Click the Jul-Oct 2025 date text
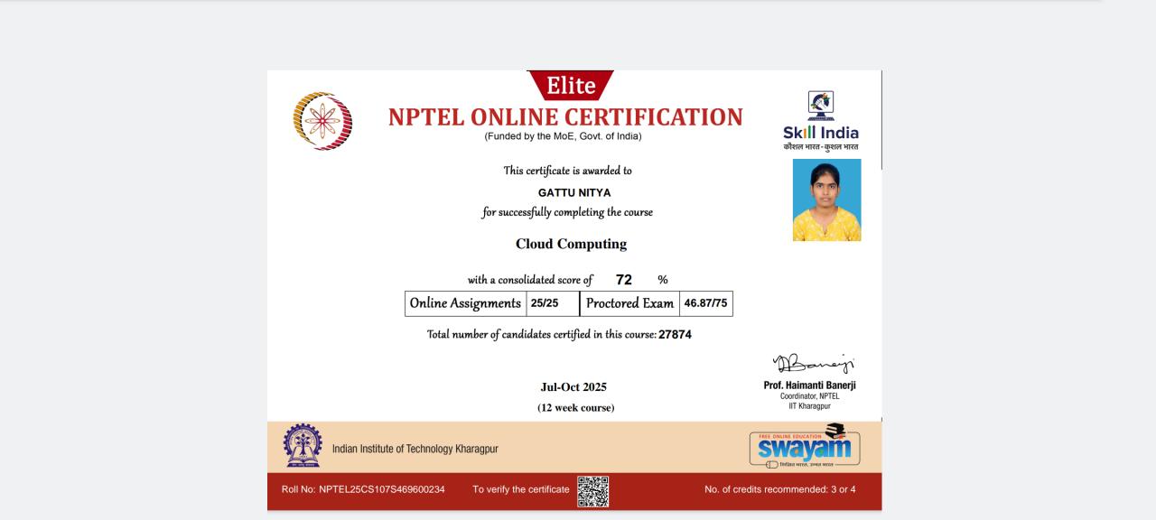The image size is (1156, 520). point(573,387)
